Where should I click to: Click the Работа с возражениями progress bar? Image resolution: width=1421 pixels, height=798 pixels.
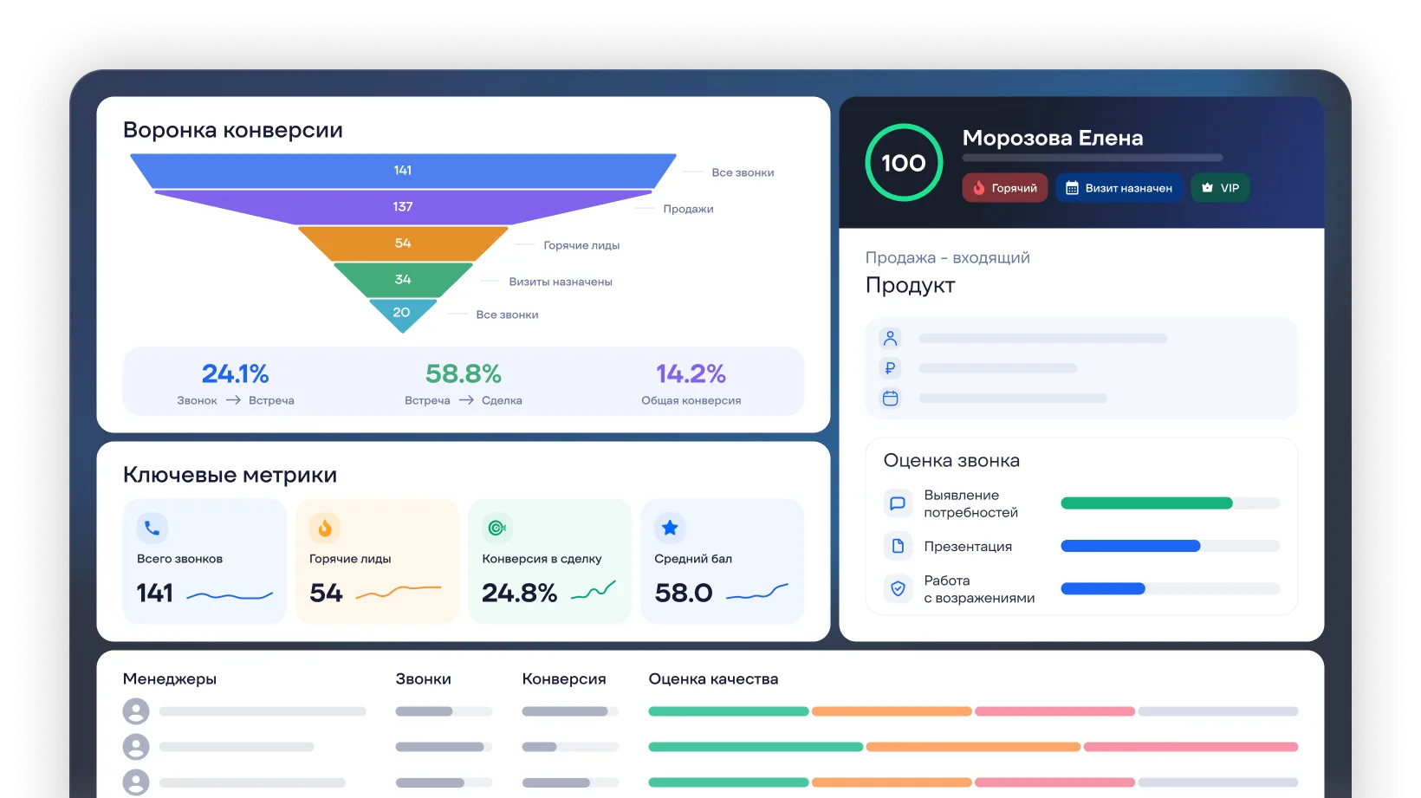1170,588
